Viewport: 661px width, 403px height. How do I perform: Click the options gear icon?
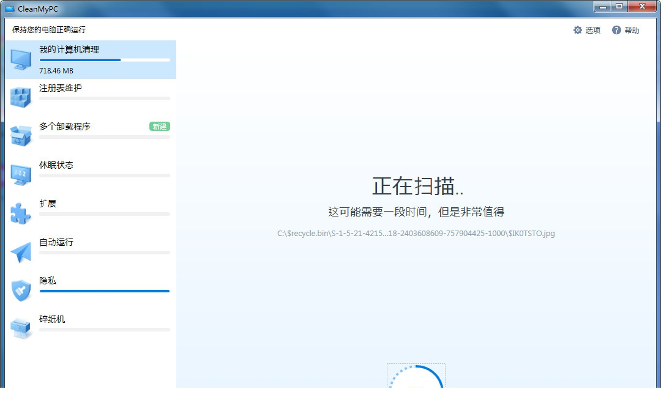pos(578,30)
